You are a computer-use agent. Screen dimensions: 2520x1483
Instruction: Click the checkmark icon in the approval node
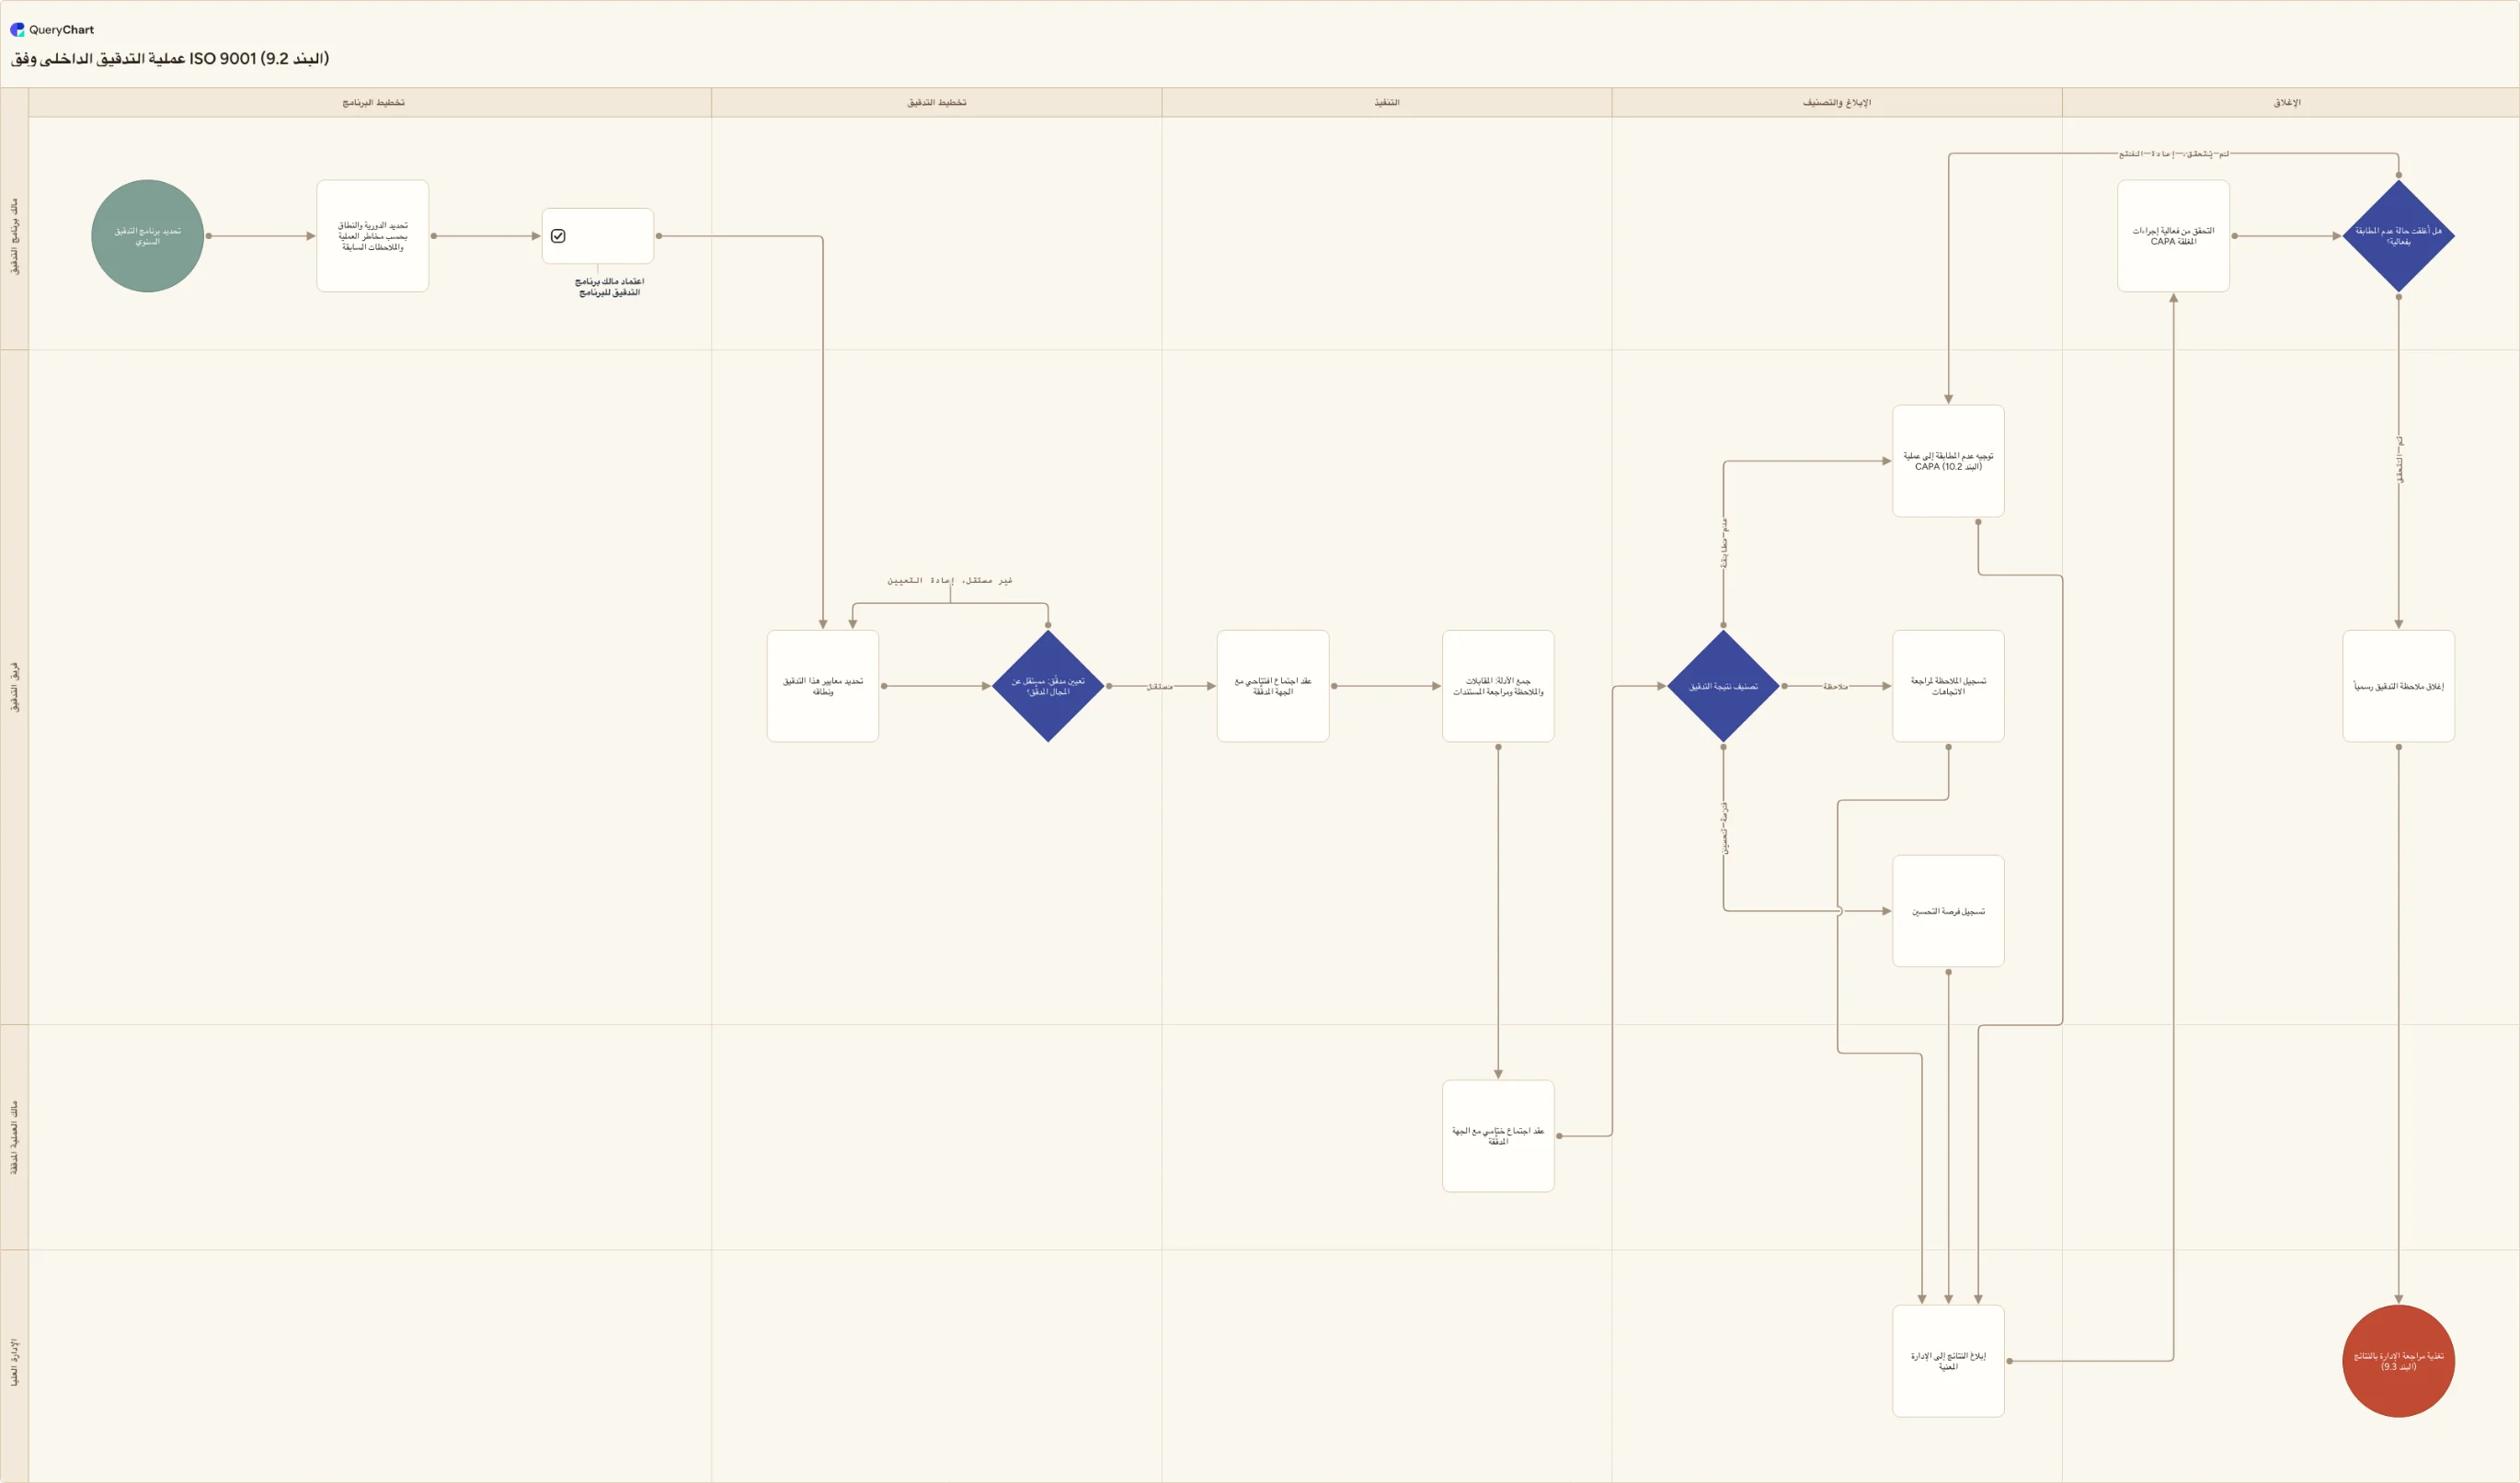click(x=558, y=236)
